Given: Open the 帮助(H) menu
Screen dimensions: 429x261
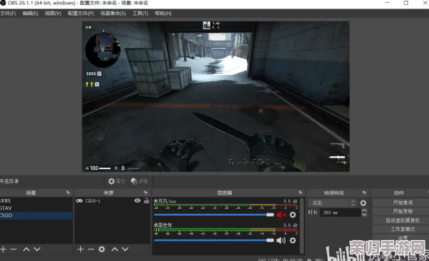Looking at the screenshot, I should point(163,13).
